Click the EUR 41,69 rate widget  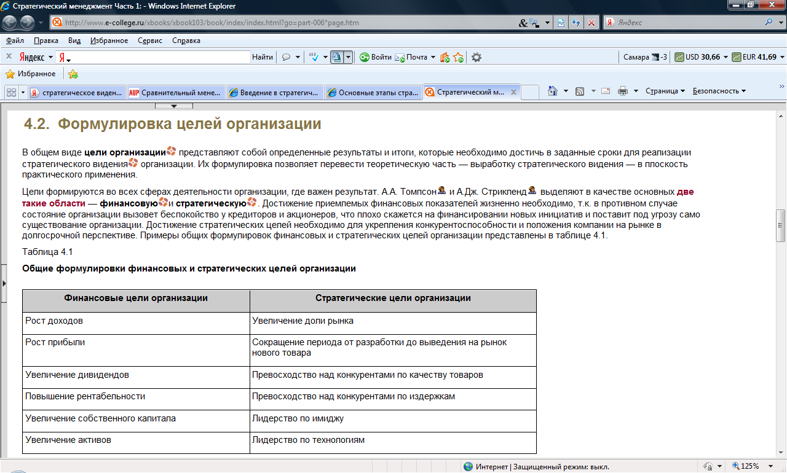(753, 57)
